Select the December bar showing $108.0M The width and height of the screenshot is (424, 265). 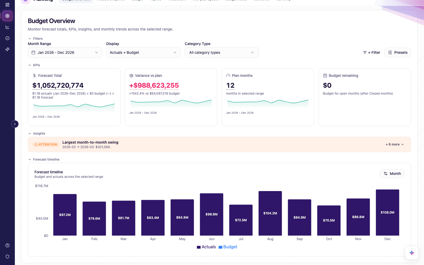click(x=387, y=213)
